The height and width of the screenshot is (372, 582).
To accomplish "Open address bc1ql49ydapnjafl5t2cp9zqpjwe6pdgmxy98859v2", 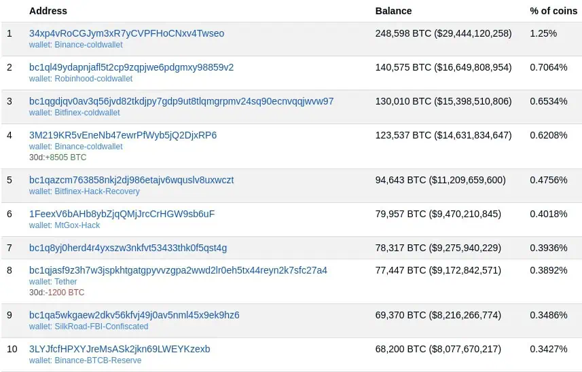I will pos(131,67).
